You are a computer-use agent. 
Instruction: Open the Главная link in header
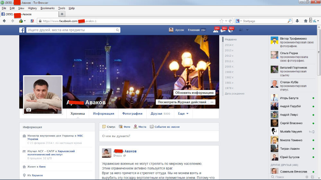tap(194, 30)
